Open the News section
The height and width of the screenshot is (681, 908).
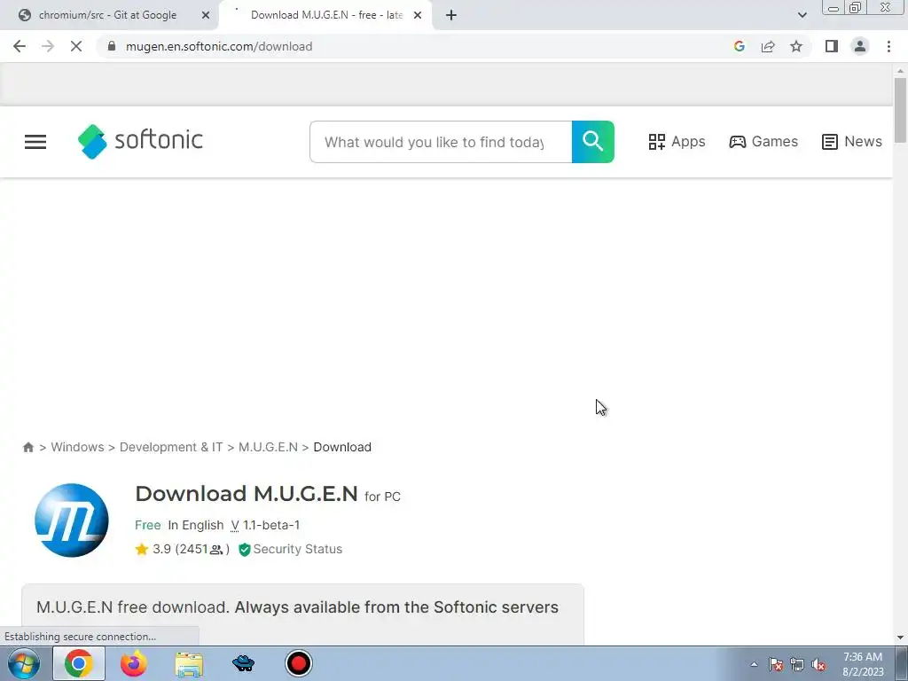coord(852,142)
